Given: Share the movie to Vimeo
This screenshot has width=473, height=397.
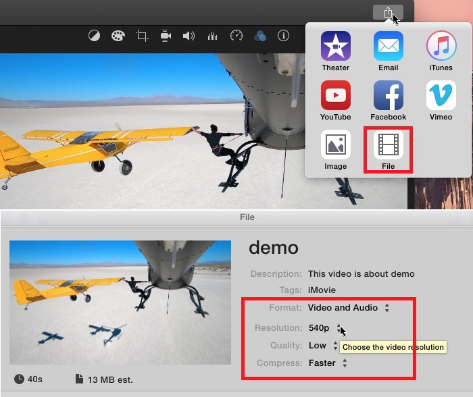Looking at the screenshot, I should tap(441, 101).
